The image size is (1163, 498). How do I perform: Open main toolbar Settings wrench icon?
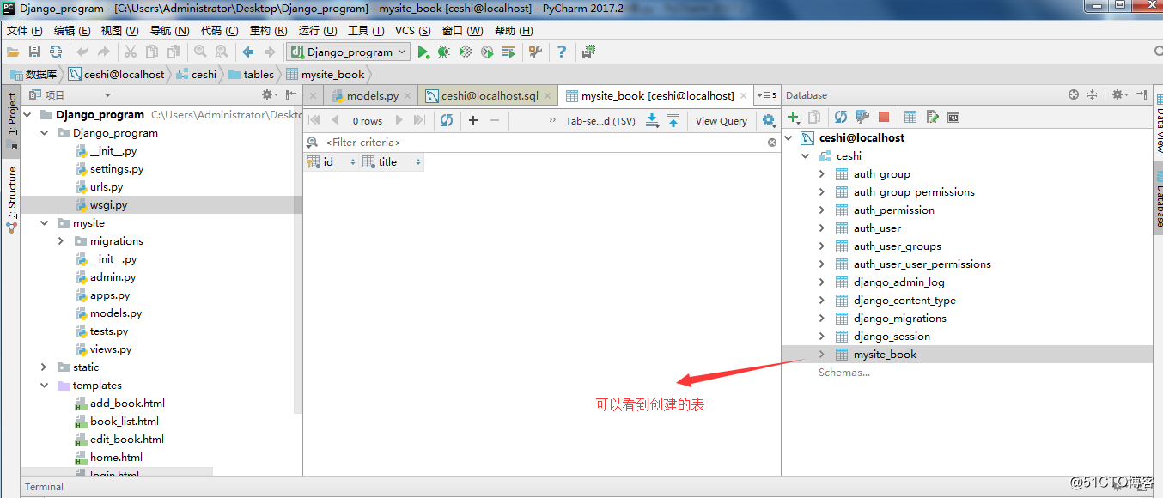[x=535, y=52]
